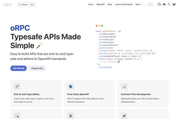Open the GitHub icon link
This screenshot has width=179, height=119.
click(159, 4)
